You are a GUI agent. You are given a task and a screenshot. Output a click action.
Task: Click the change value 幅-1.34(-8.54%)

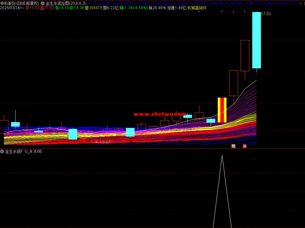(134, 8)
